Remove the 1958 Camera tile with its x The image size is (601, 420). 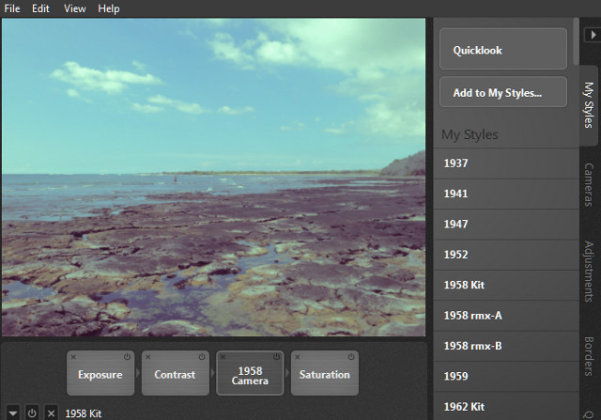(223, 357)
